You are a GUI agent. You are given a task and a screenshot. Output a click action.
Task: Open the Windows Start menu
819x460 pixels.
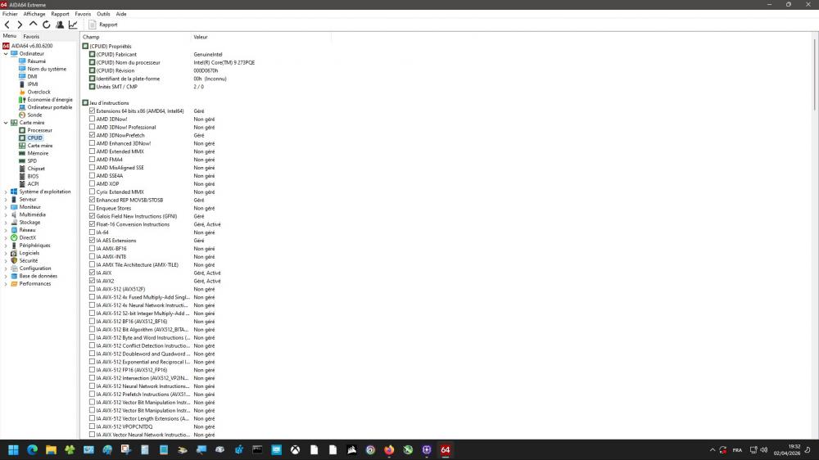(13, 449)
